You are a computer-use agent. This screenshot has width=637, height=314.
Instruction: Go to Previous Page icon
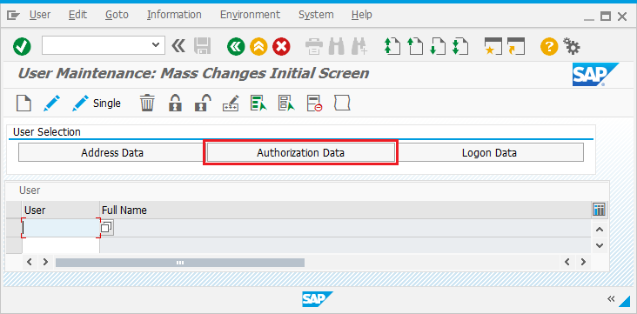415,46
